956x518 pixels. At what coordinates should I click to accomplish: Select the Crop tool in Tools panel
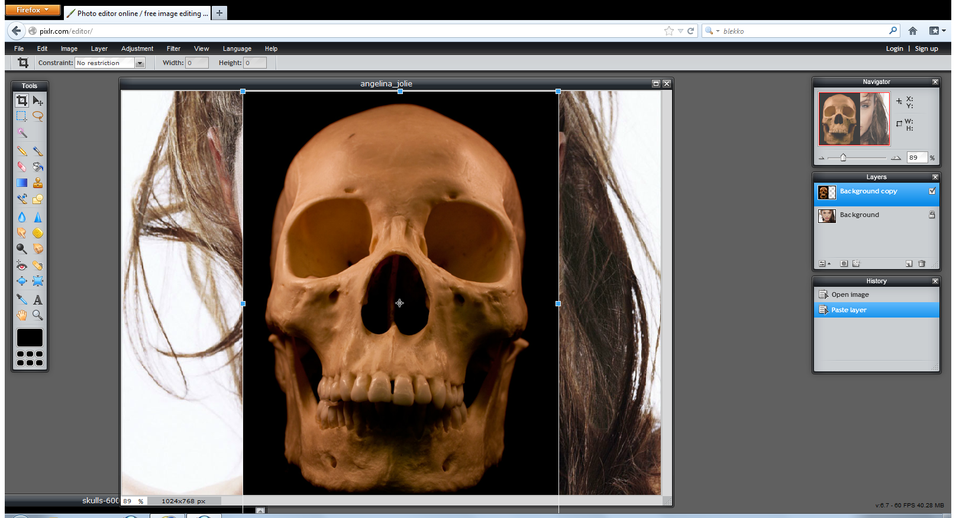coord(22,101)
